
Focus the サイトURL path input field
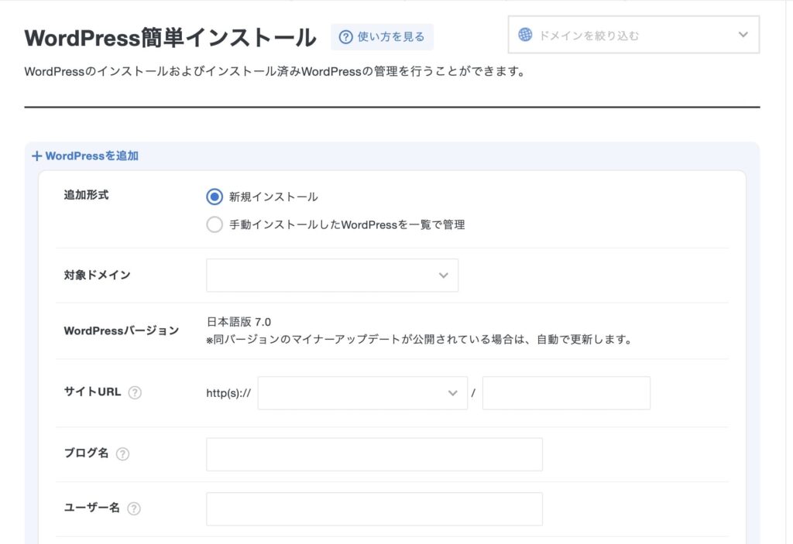coord(566,393)
